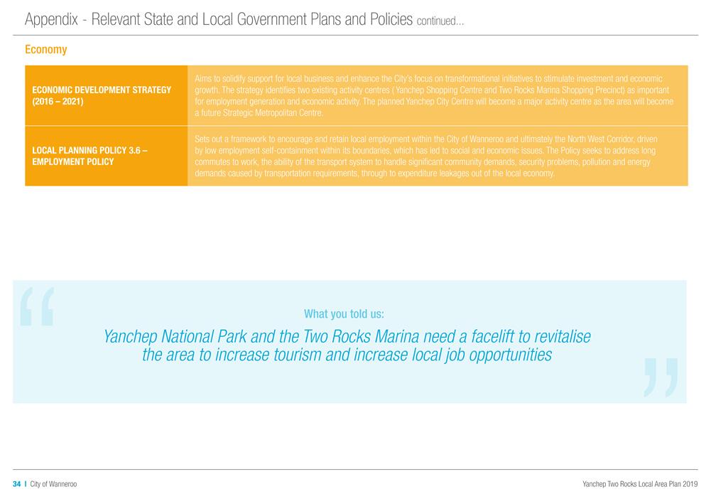Image resolution: width=711 pixels, height=499 pixels.
Task: Click 'City of Wanneroo' in the footer
Action: tap(53, 484)
